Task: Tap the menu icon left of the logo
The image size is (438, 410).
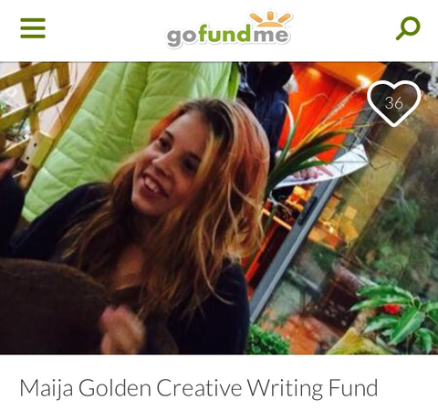Action: coord(33,28)
